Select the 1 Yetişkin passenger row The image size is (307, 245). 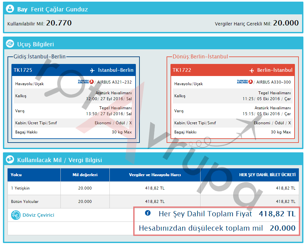click(20, 188)
